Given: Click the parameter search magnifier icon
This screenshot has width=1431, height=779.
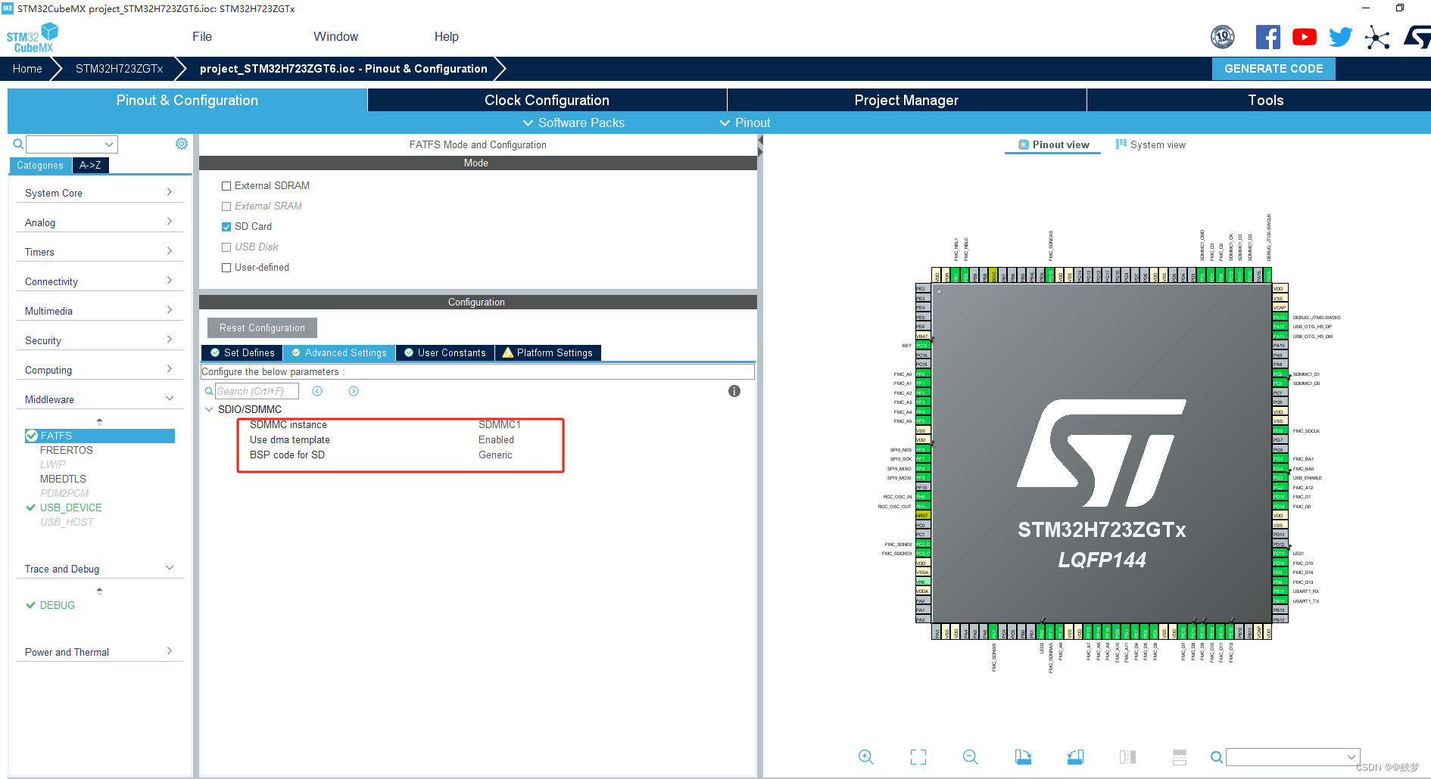Looking at the screenshot, I should (x=209, y=391).
